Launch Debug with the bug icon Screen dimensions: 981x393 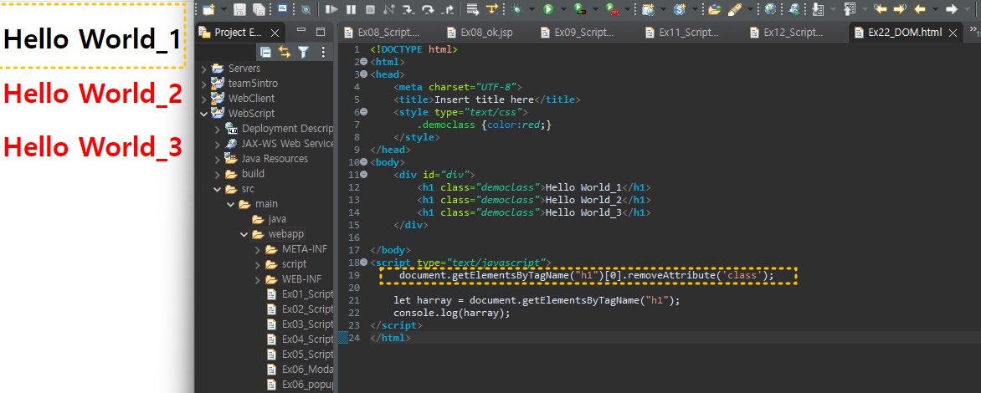(516, 9)
